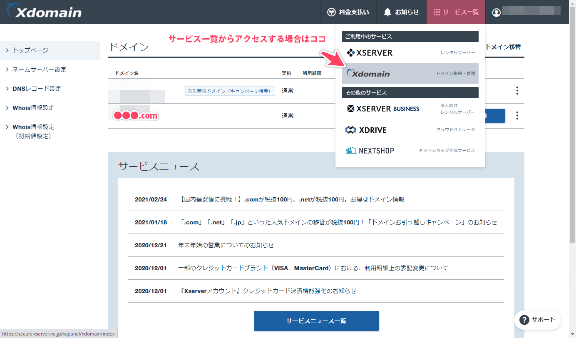
Task: Expand chevron beside ネームサーバー設定
Action: point(7,69)
